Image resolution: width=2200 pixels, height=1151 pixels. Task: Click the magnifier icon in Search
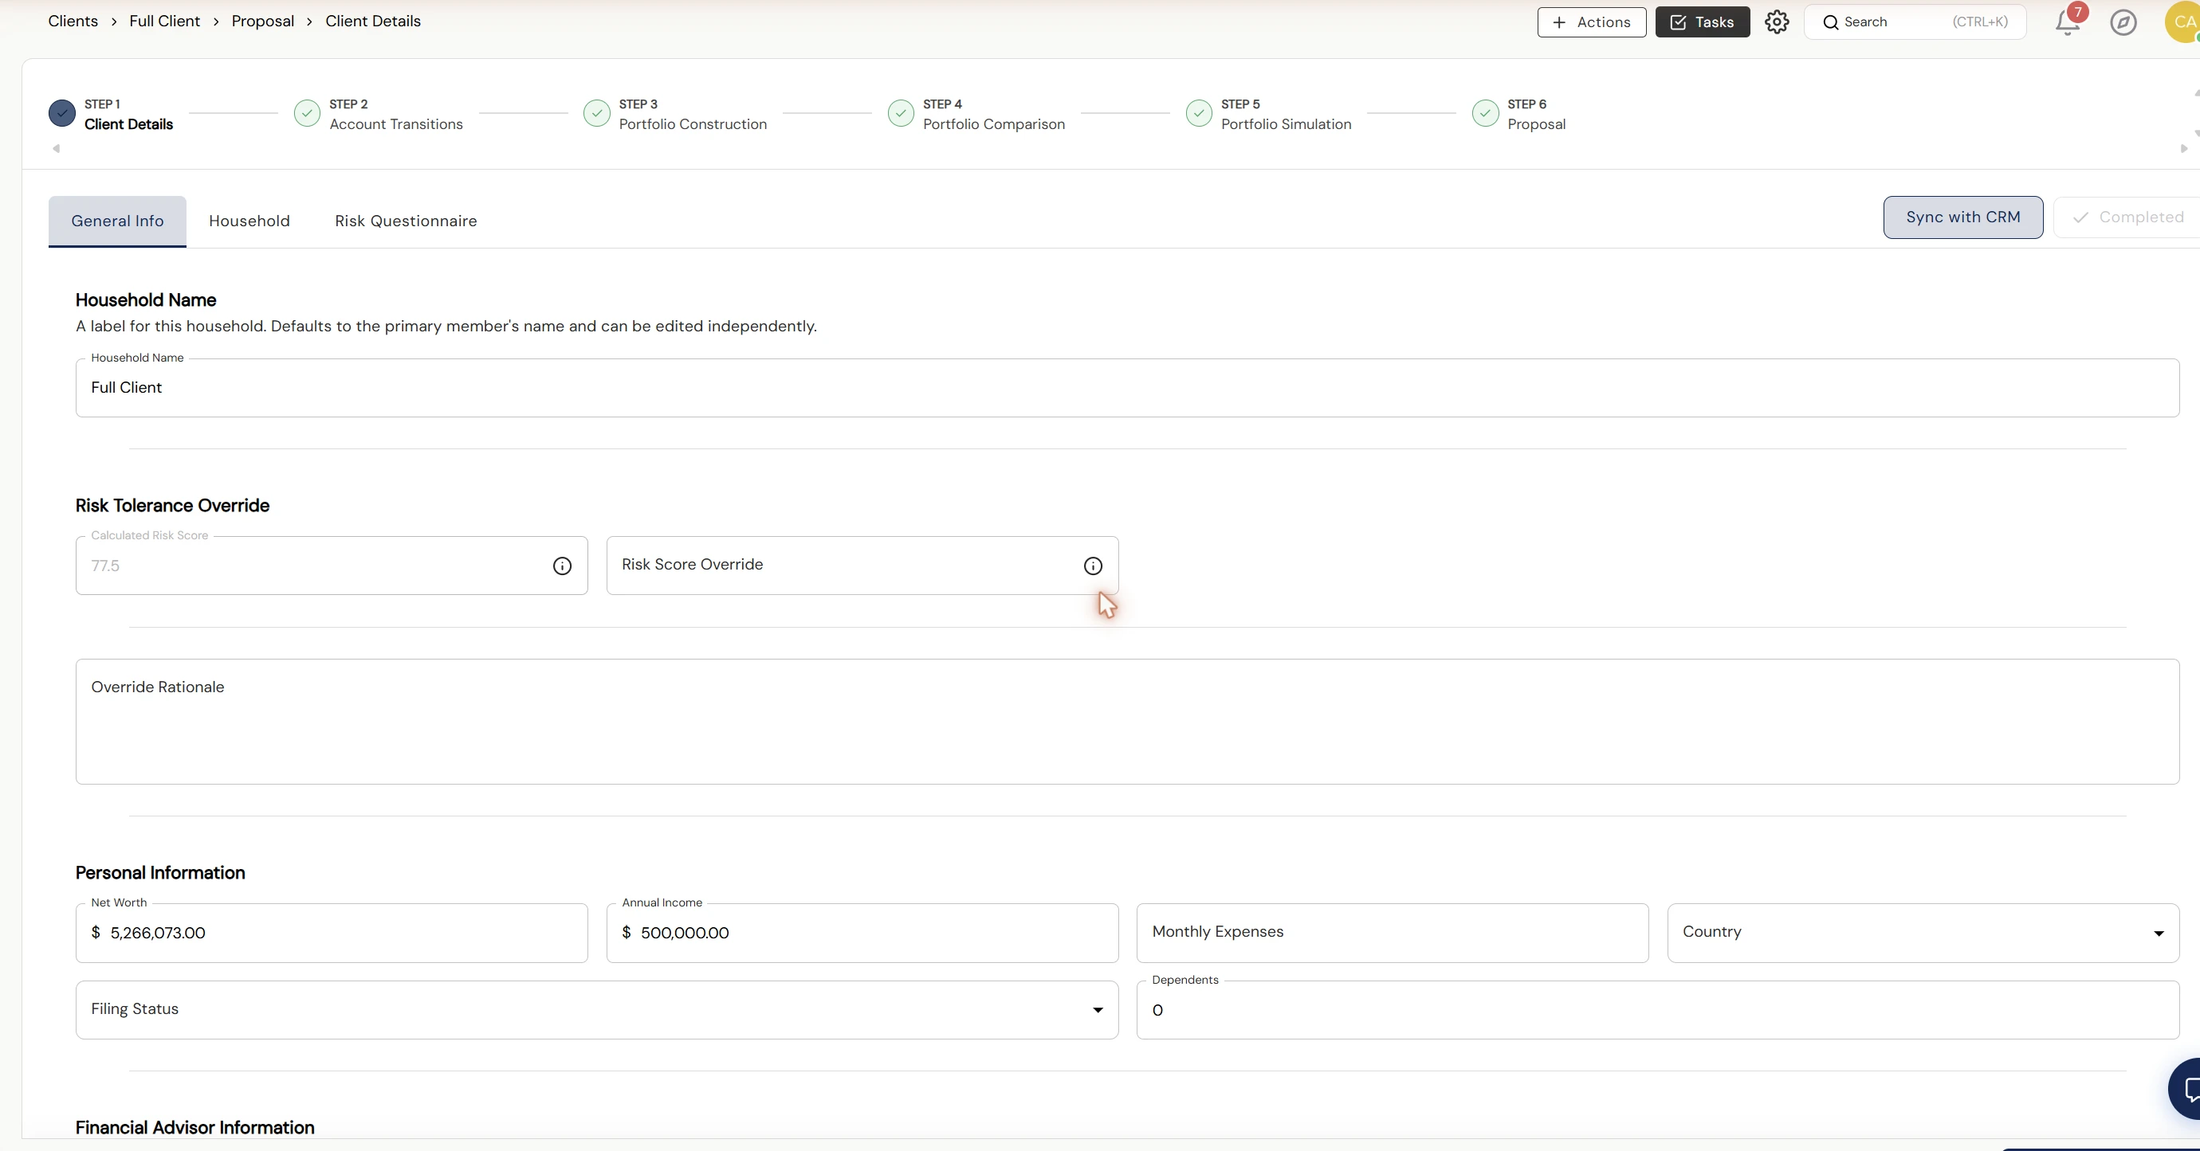[1830, 22]
